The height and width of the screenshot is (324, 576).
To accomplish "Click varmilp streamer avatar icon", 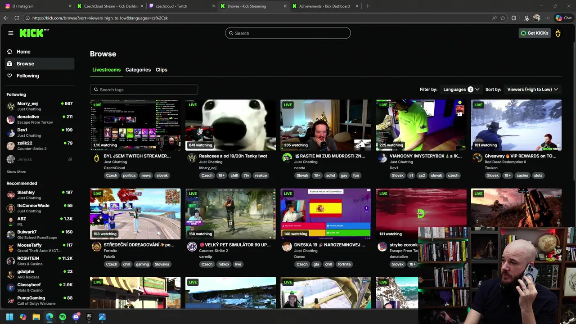I will pos(192,247).
